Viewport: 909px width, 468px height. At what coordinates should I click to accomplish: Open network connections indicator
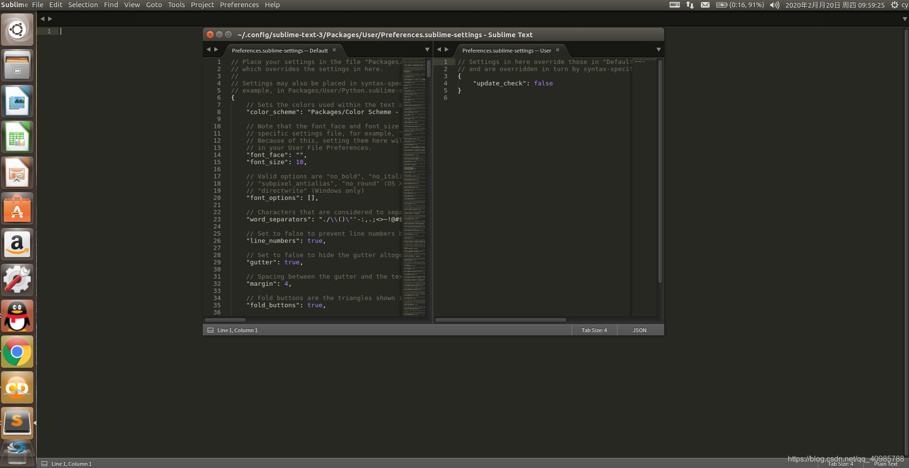(690, 5)
